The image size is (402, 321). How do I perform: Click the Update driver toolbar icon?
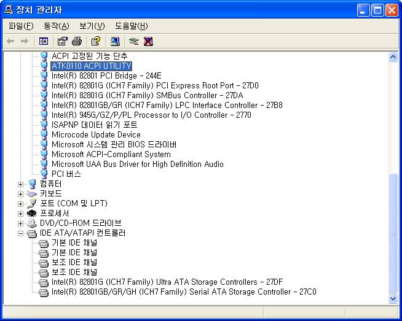[134, 41]
